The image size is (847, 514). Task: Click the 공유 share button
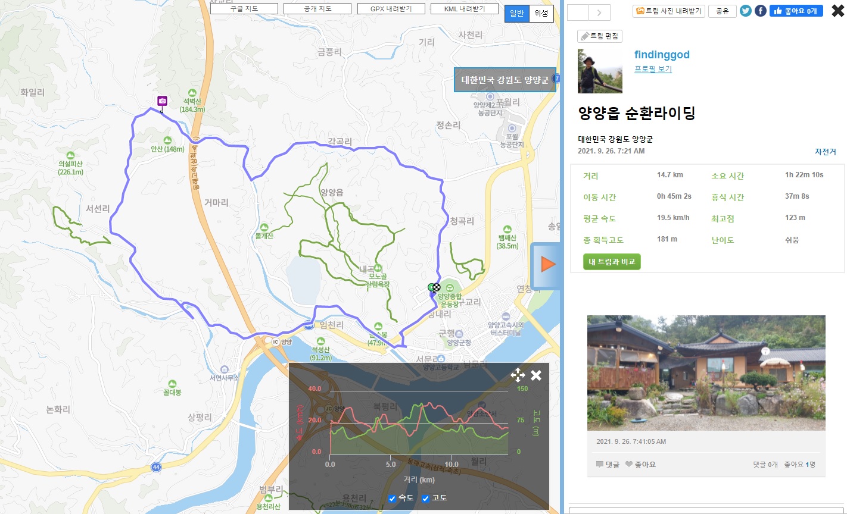coord(723,11)
